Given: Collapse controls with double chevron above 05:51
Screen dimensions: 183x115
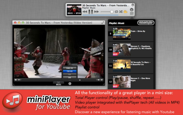Looking at the screenshot, I should [59, 82].
